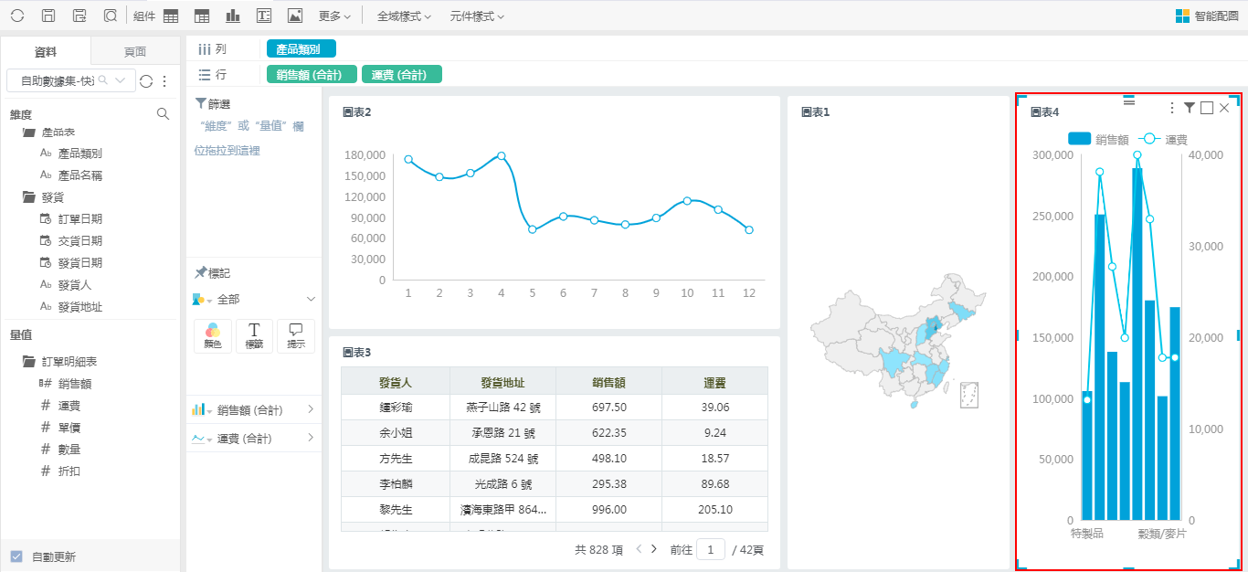This screenshot has height=572, width=1248.
Task: Click the search icon beside 維度
Action: [163, 114]
